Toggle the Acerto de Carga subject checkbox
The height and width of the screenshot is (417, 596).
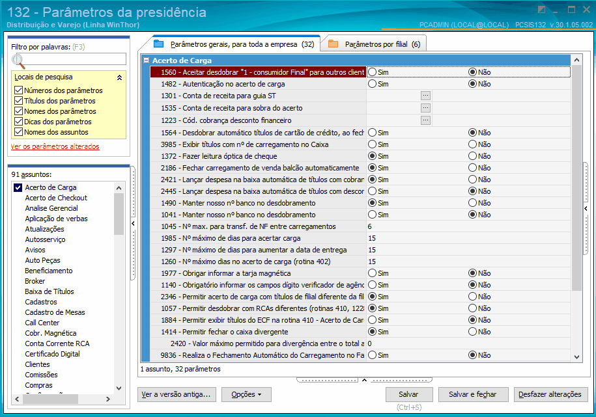(18, 187)
